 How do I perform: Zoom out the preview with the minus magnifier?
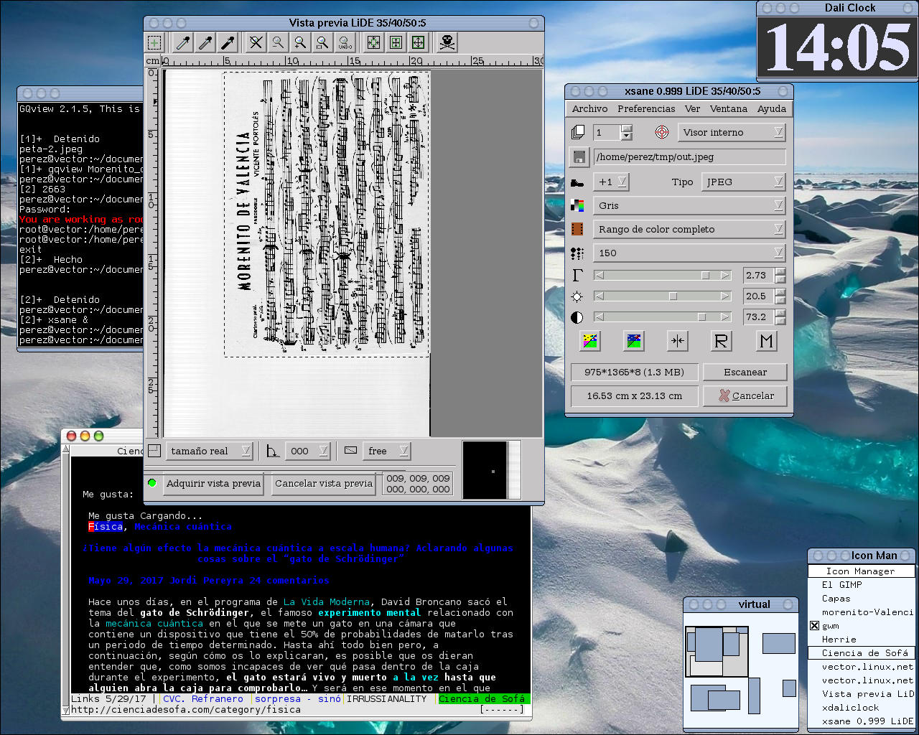278,42
